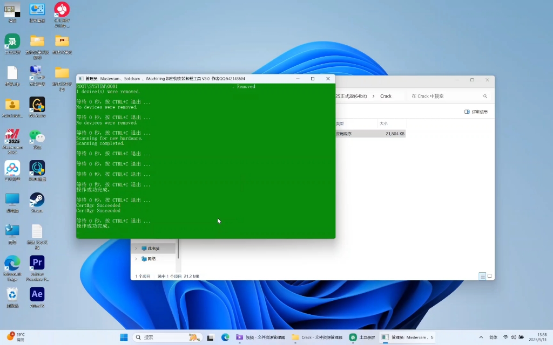This screenshot has width=553, height=345.
Task: Switch to the screen recorder taskbar app
Action: [362, 337]
